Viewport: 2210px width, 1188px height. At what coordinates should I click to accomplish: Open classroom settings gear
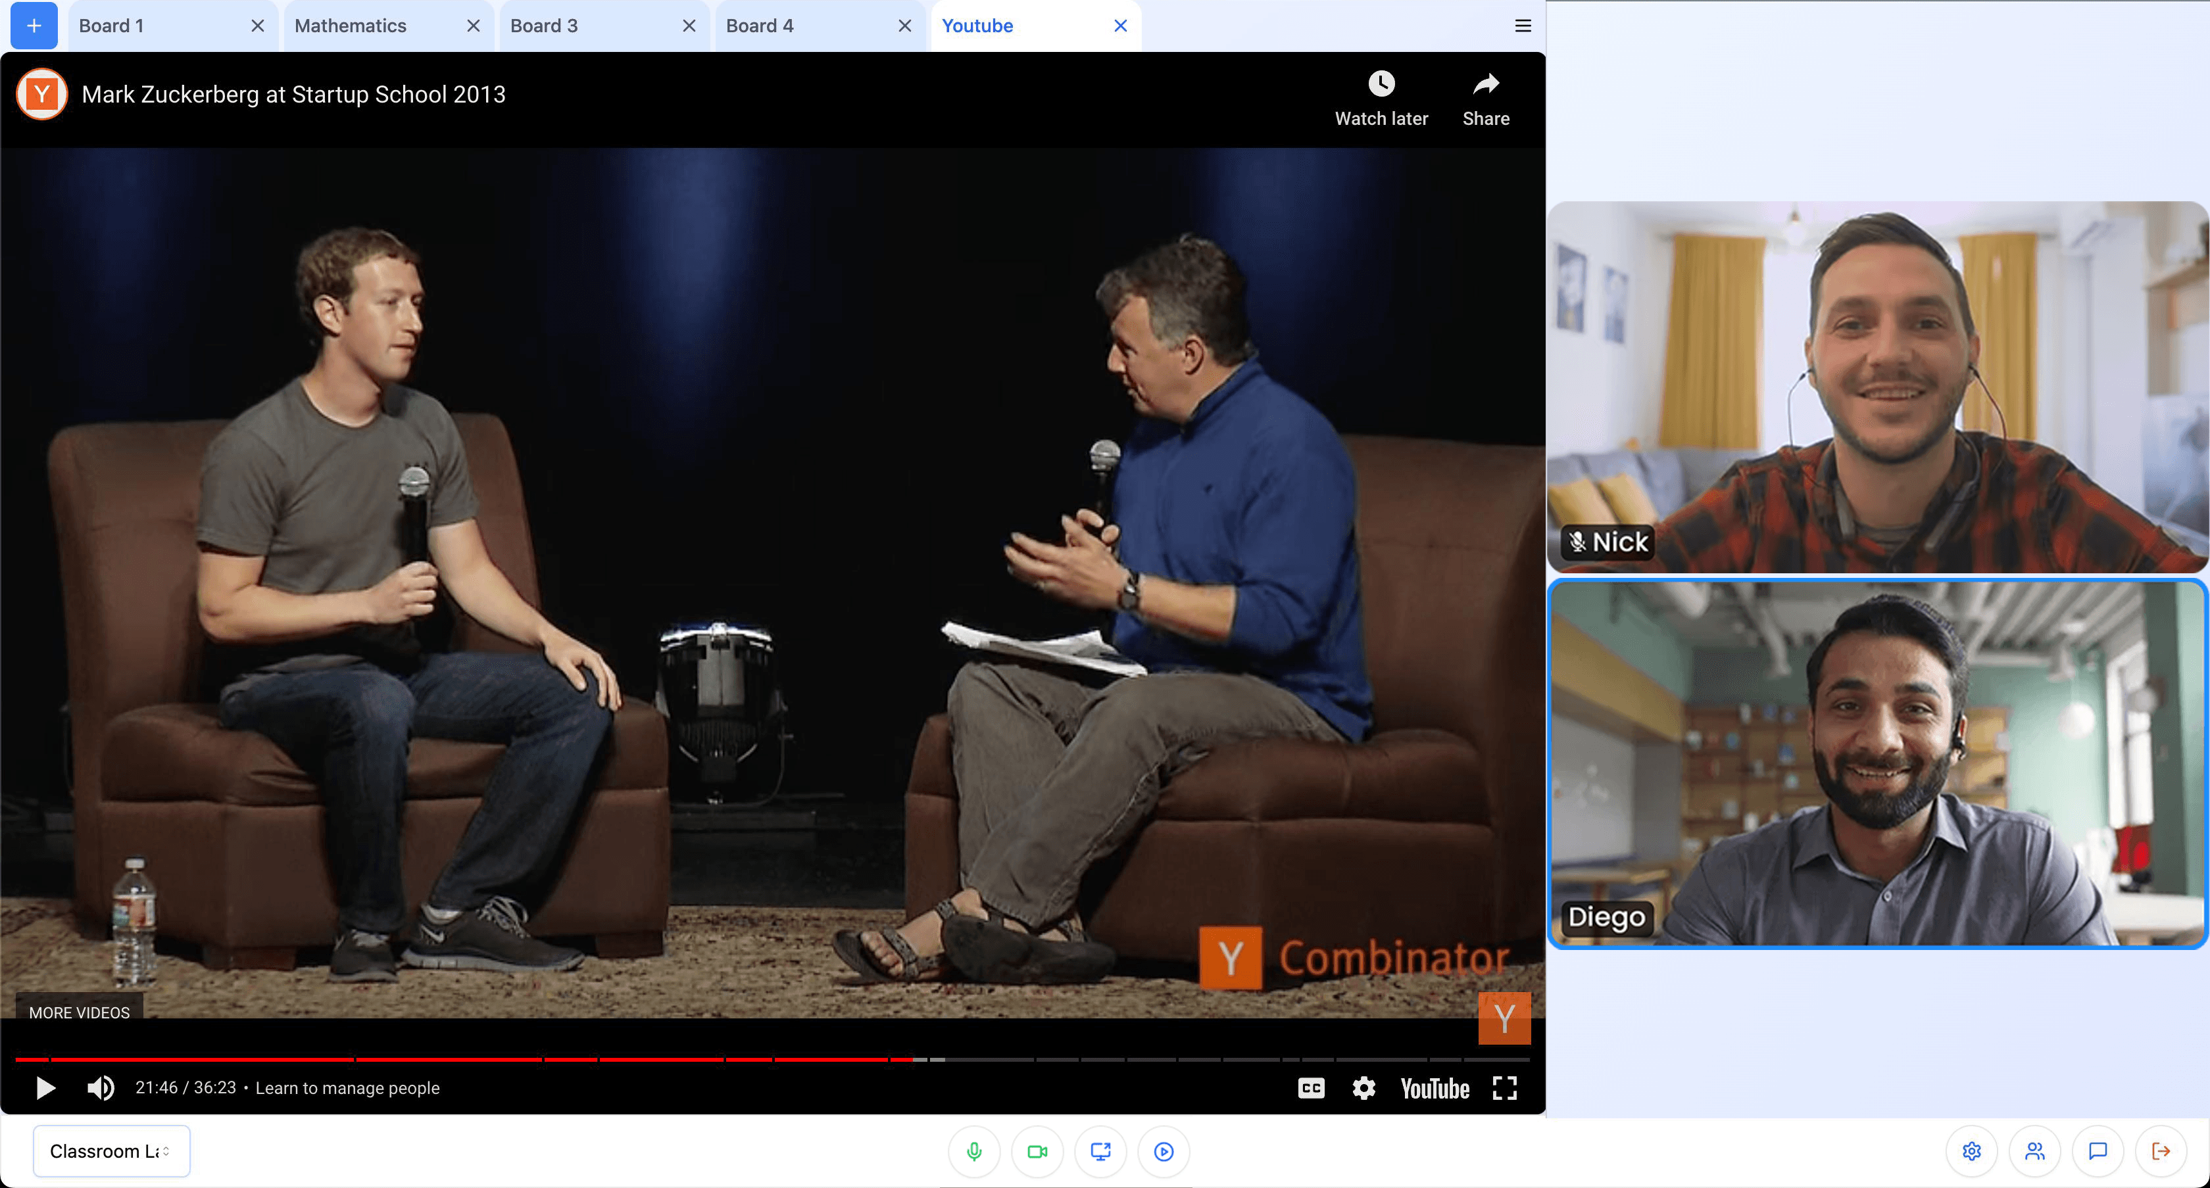point(1971,1151)
